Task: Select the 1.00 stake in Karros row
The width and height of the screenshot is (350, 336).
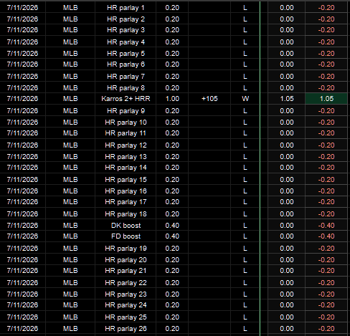Action: 172,99
